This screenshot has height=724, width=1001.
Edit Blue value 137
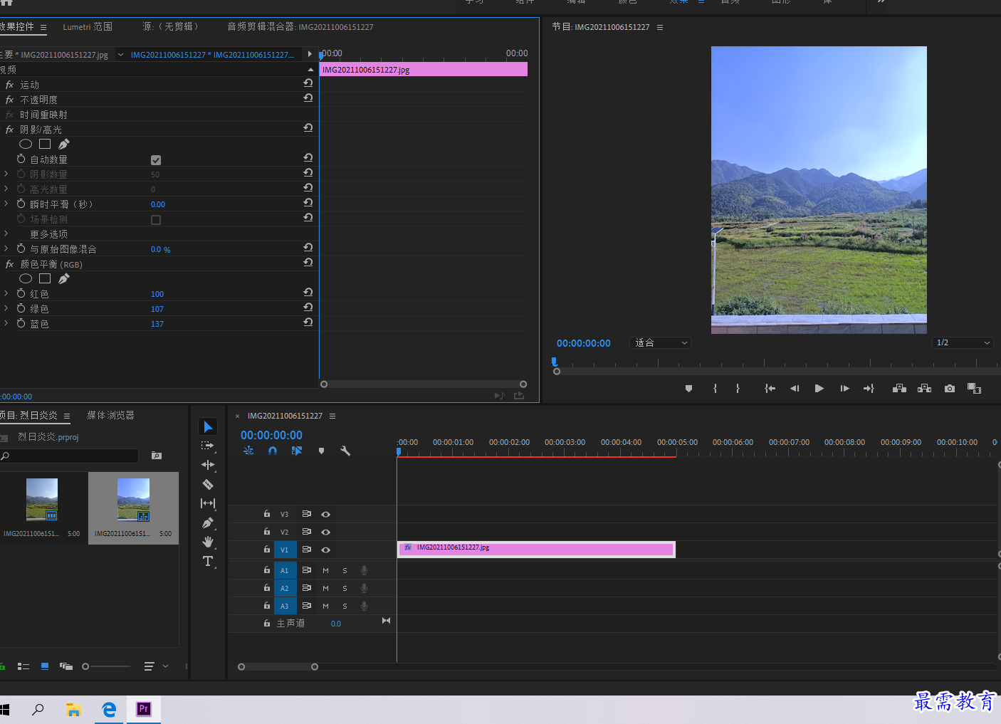[x=157, y=324]
